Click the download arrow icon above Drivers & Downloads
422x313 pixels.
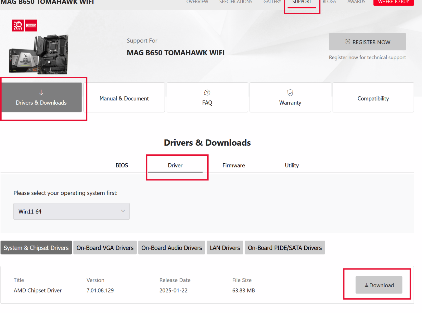click(41, 93)
